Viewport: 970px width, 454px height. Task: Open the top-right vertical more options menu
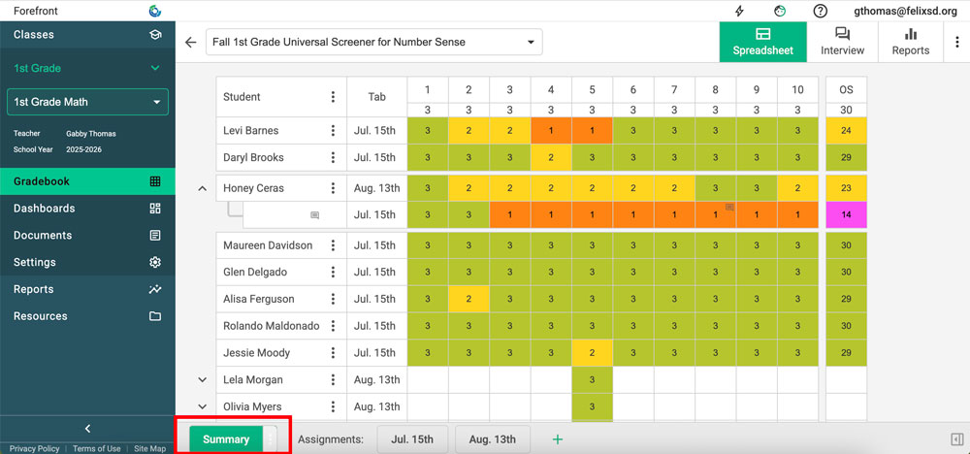[958, 43]
